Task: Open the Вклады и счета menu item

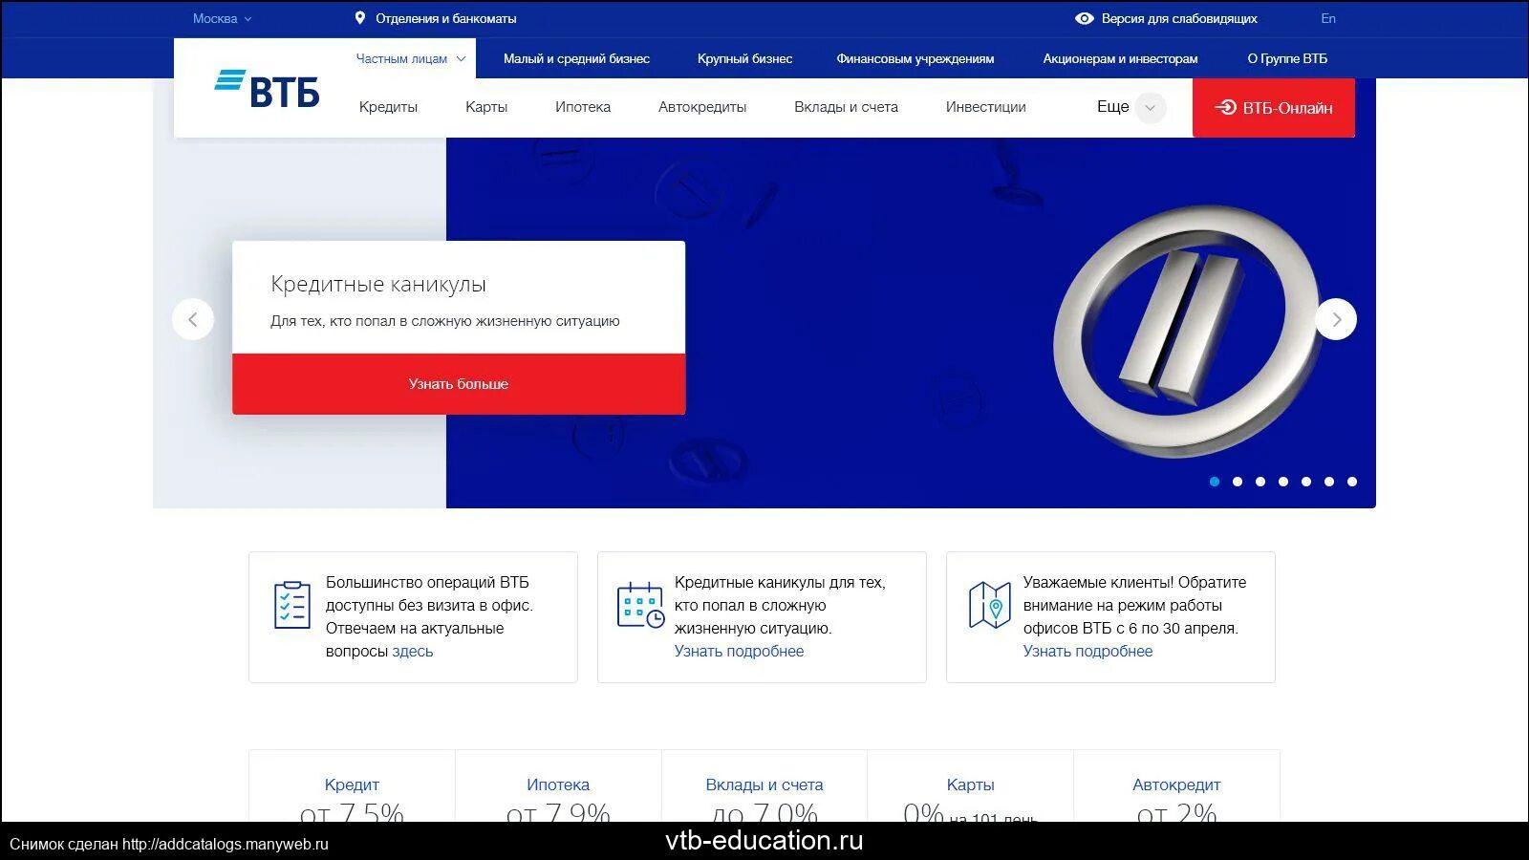Action: coord(846,107)
